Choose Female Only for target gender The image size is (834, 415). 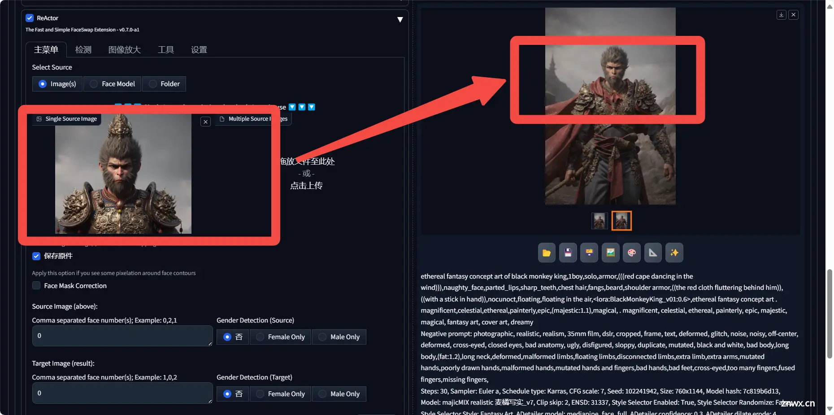point(280,394)
